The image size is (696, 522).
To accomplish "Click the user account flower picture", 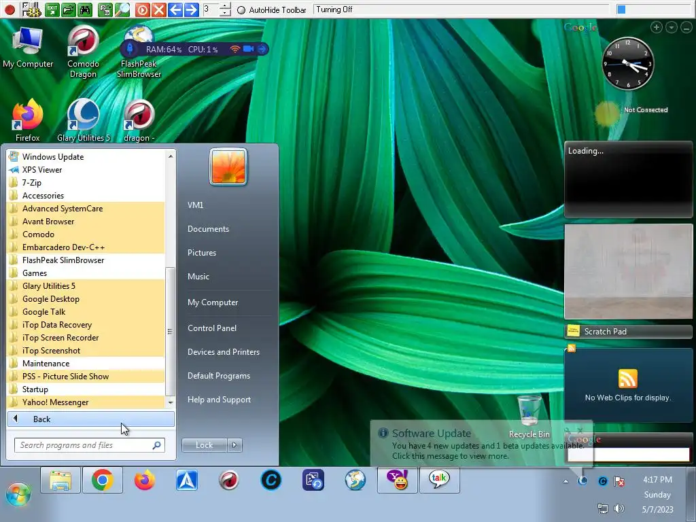I will click(228, 167).
